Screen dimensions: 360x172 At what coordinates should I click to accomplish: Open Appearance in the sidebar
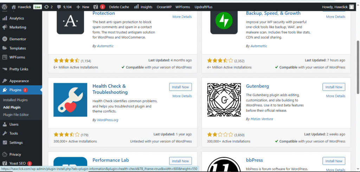[19, 81]
